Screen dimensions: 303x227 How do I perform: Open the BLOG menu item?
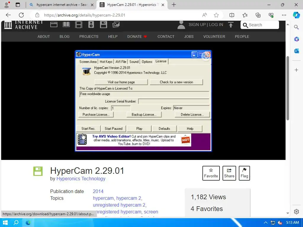coord(64,36)
